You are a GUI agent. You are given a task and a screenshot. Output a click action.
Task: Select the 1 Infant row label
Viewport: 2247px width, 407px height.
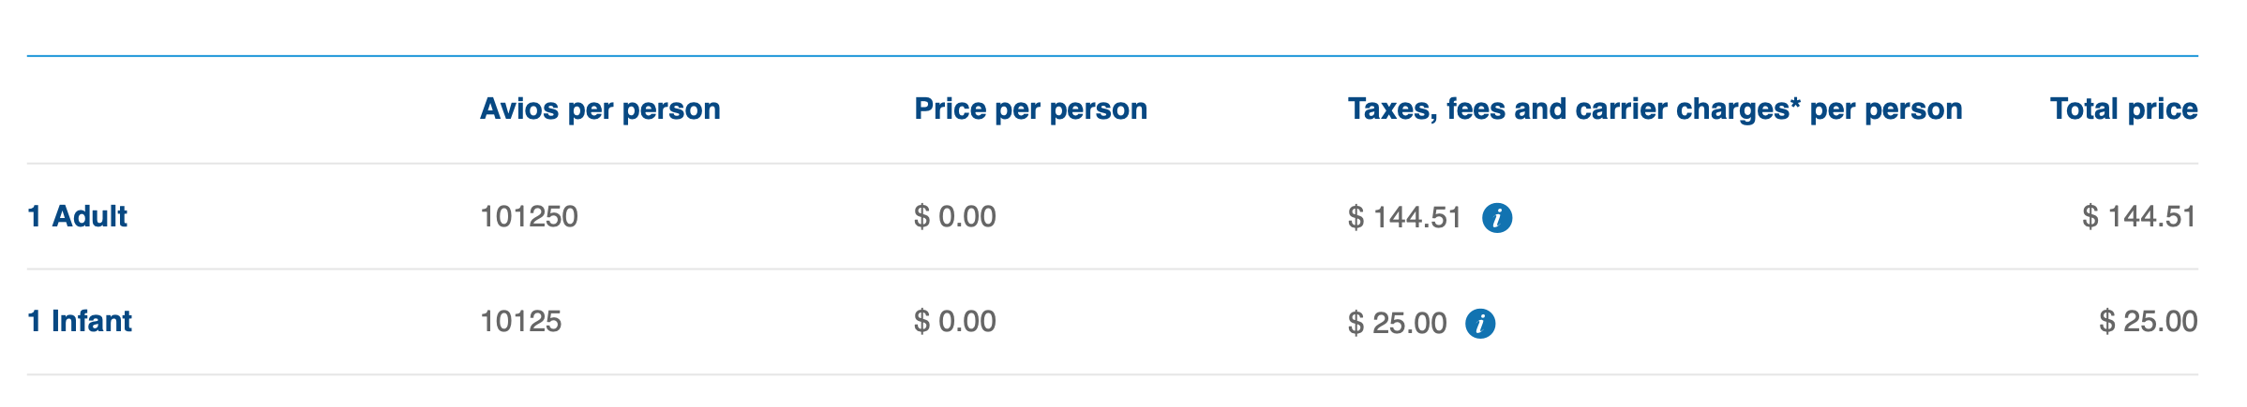[x=80, y=321]
